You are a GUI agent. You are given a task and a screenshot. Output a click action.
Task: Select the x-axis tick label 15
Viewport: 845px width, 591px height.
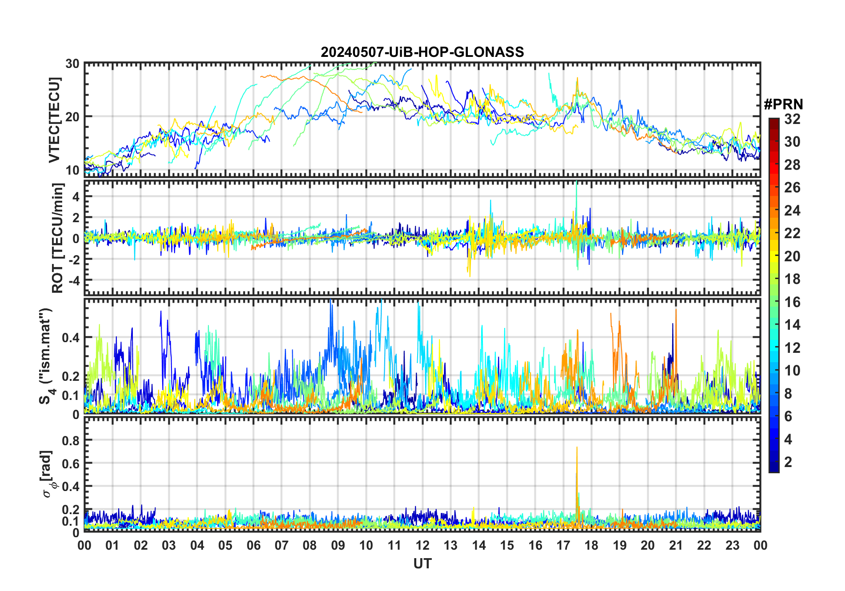click(x=507, y=545)
